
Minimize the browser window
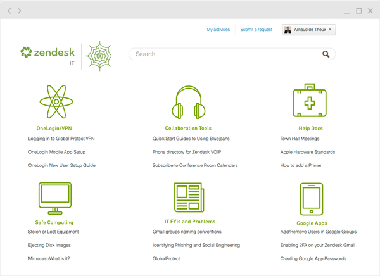347,12
